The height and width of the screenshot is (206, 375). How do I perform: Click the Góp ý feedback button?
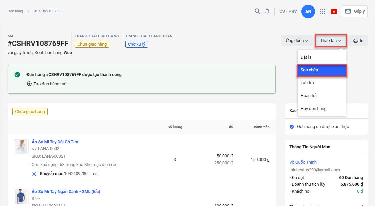point(355,11)
